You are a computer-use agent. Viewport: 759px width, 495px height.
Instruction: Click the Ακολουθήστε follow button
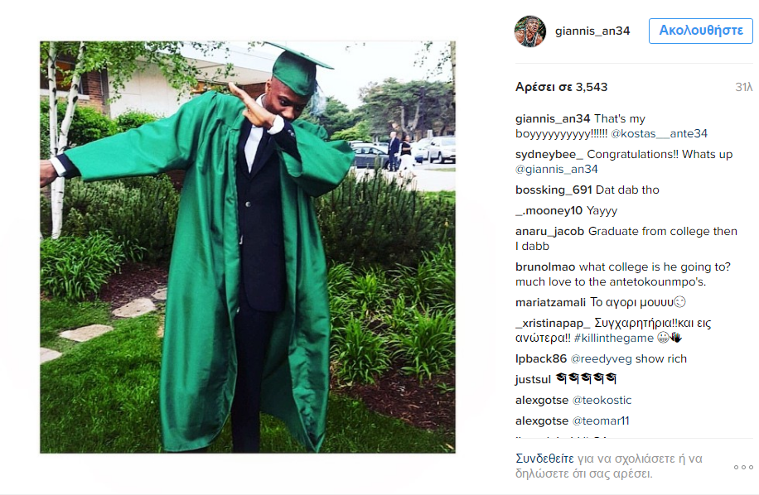click(x=700, y=31)
